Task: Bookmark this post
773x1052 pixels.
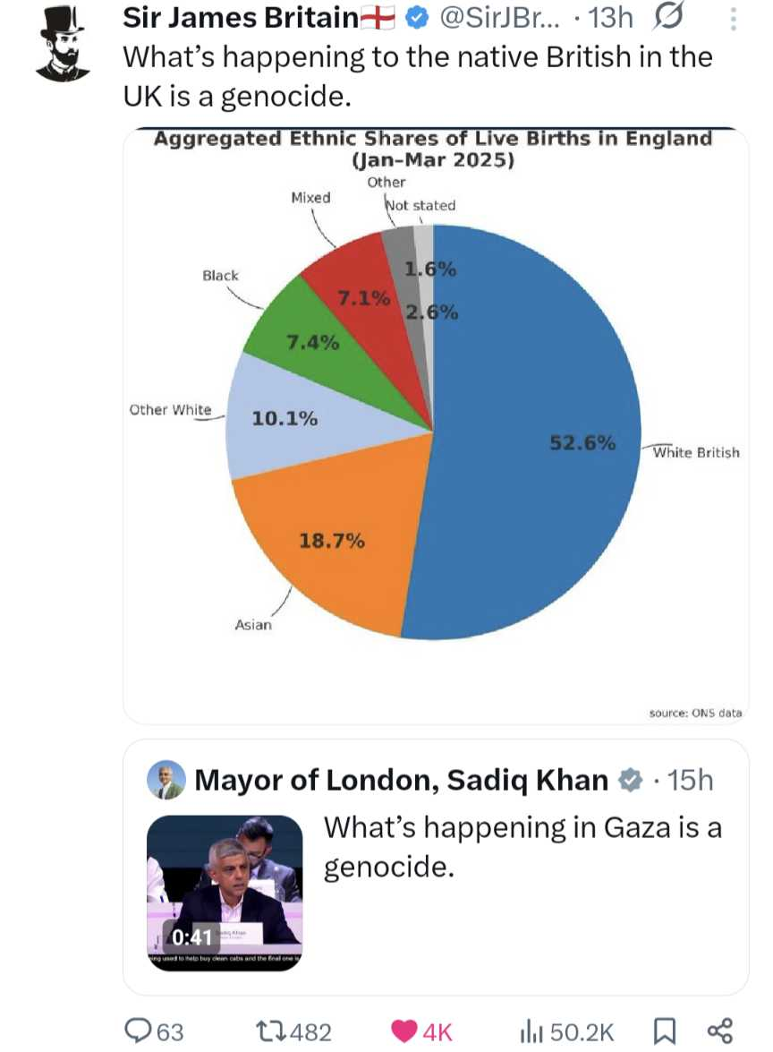Action: coord(665,1031)
